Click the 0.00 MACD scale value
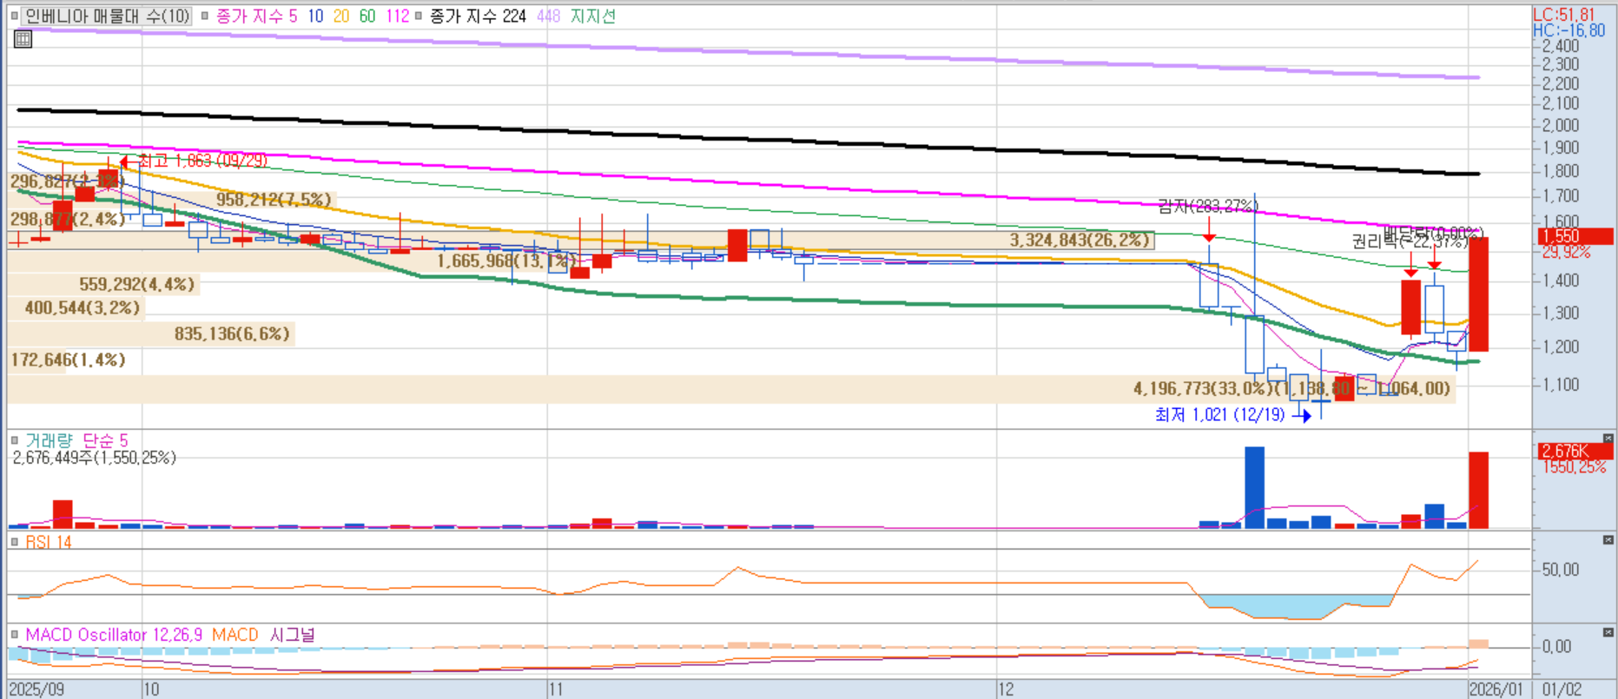Image resolution: width=1618 pixels, height=699 pixels. click(1556, 646)
